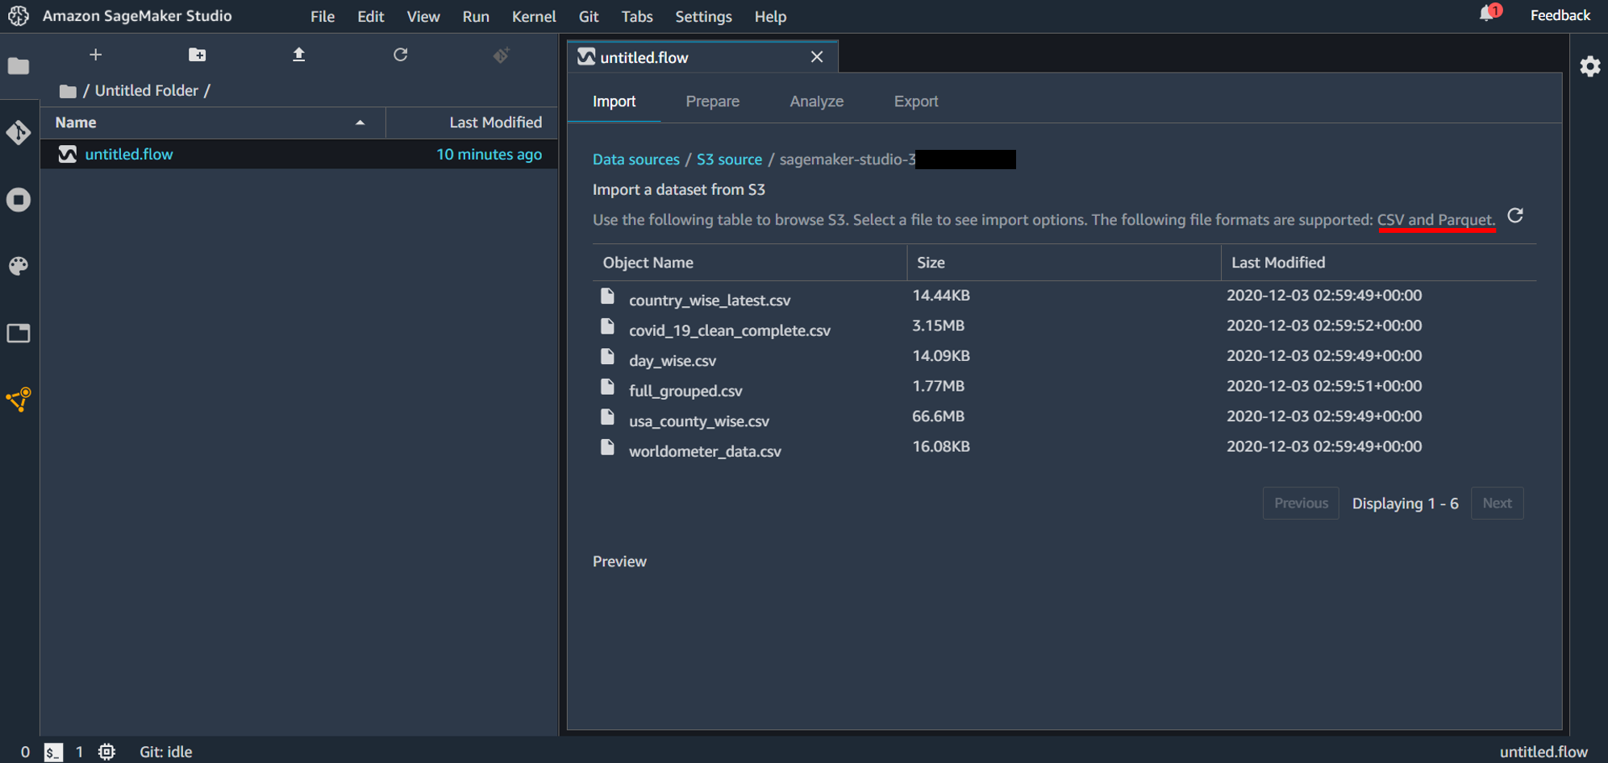1608x763 pixels.
Task: Go to S3 source breadcrumb link
Action: pos(729,160)
